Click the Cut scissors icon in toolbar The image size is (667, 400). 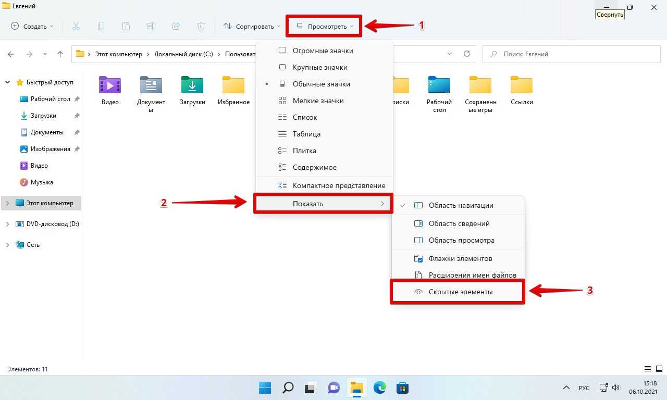(x=76, y=26)
